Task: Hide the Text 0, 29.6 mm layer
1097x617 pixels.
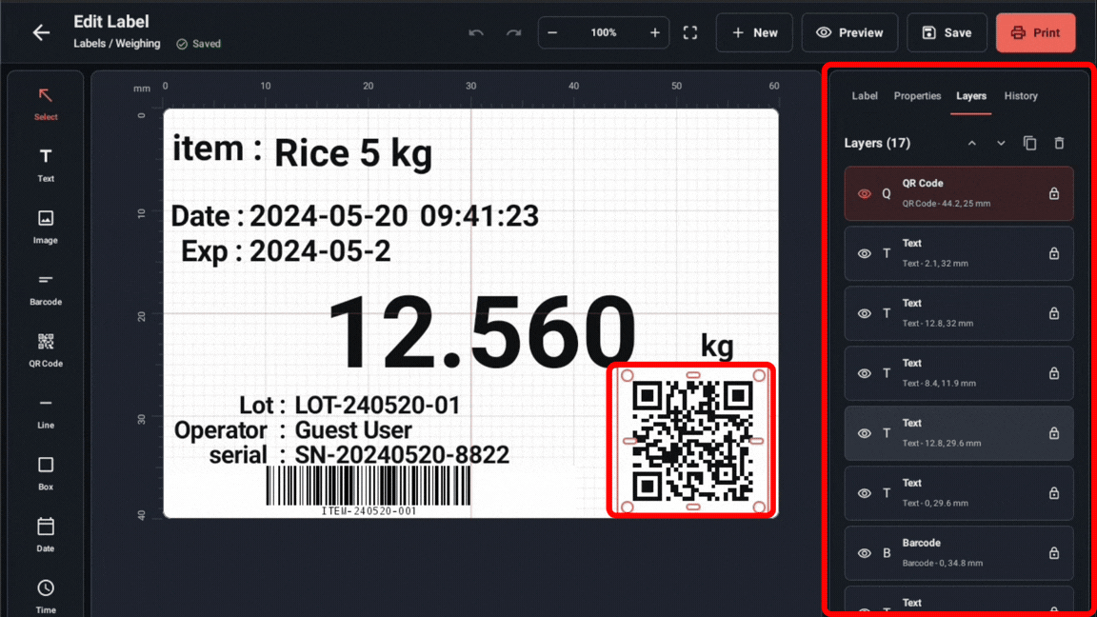Action: coord(865,493)
